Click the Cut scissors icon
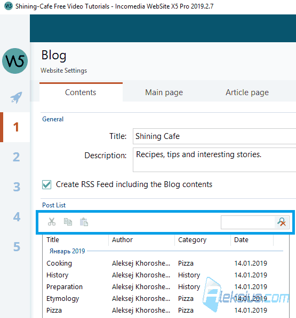This screenshot has height=318, width=296. coord(52,222)
